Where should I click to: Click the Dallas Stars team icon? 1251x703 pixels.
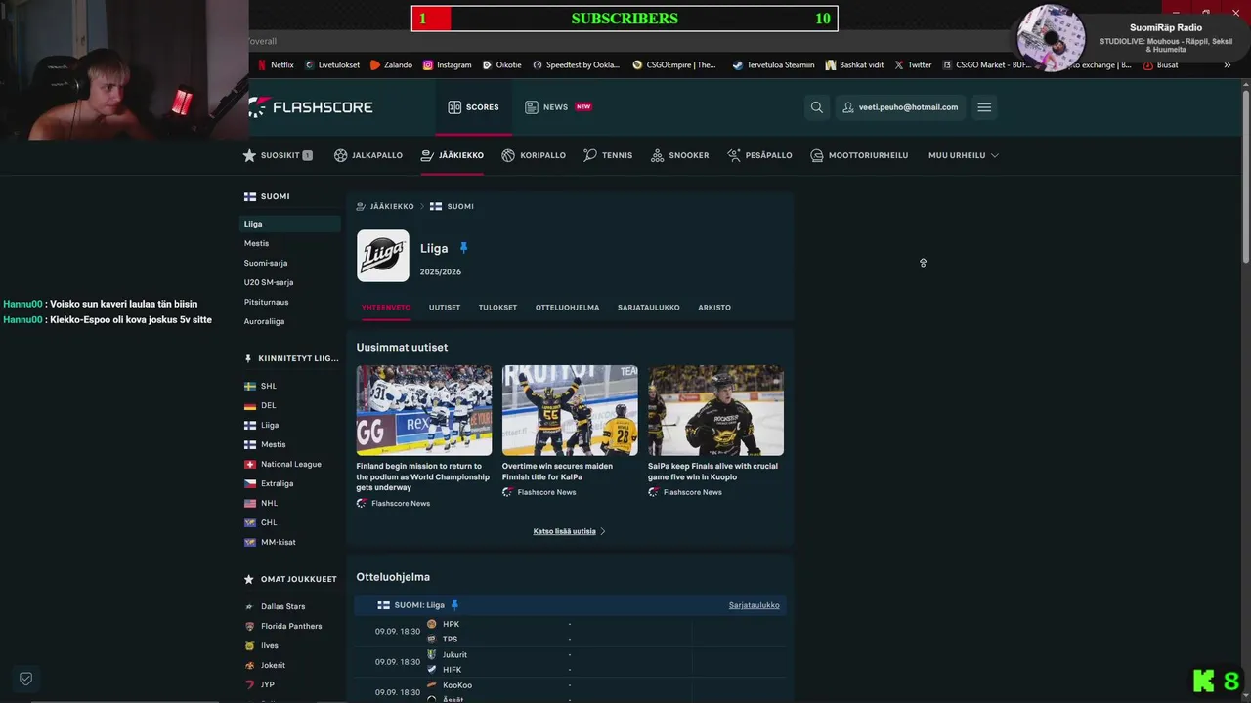coord(249,606)
